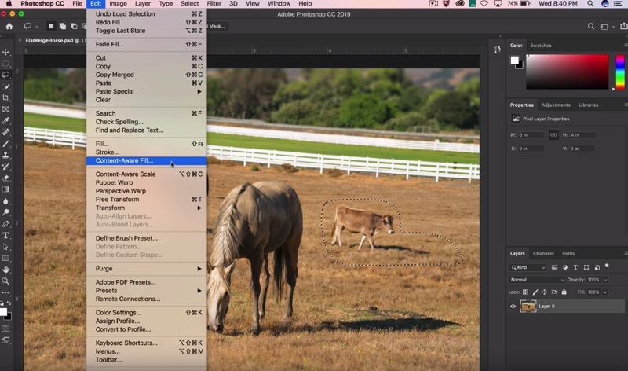Select Add to Selection mode button
The image size is (628, 371).
tap(63, 27)
